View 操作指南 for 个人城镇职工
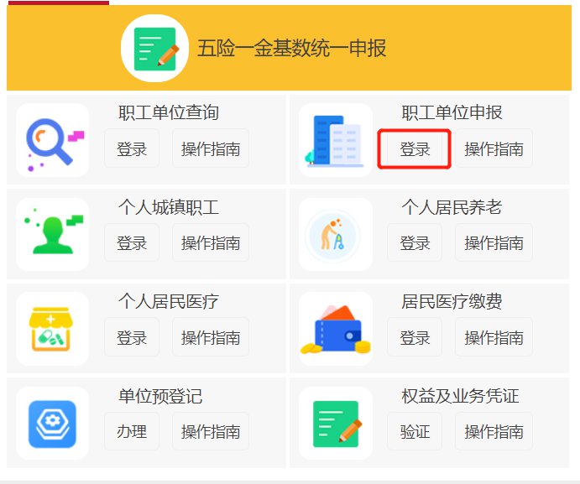 pyautogui.click(x=211, y=243)
